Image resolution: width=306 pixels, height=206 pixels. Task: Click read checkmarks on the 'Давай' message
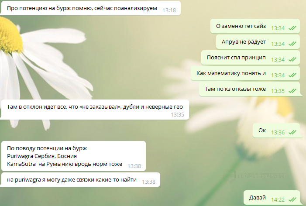click(292, 199)
